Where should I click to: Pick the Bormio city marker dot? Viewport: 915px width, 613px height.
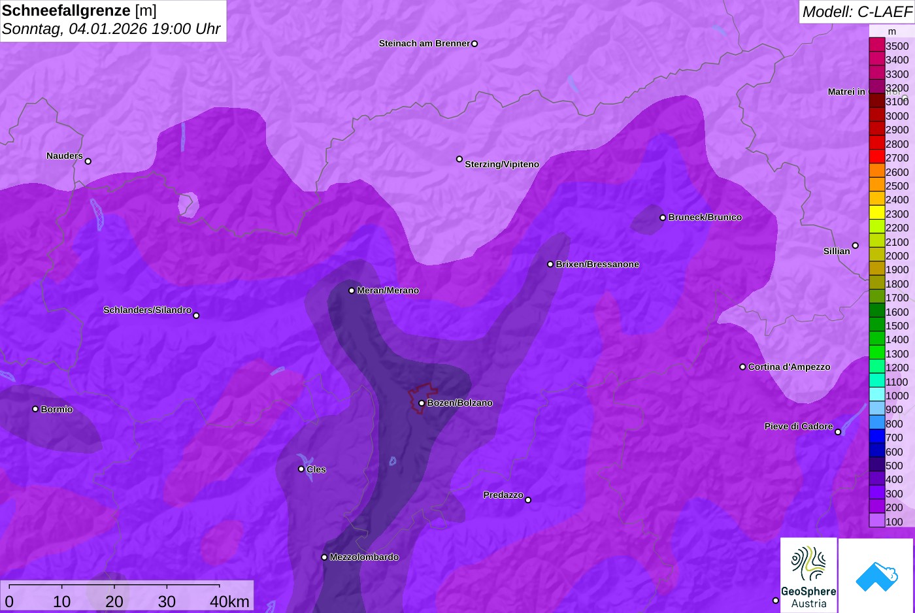pos(35,409)
